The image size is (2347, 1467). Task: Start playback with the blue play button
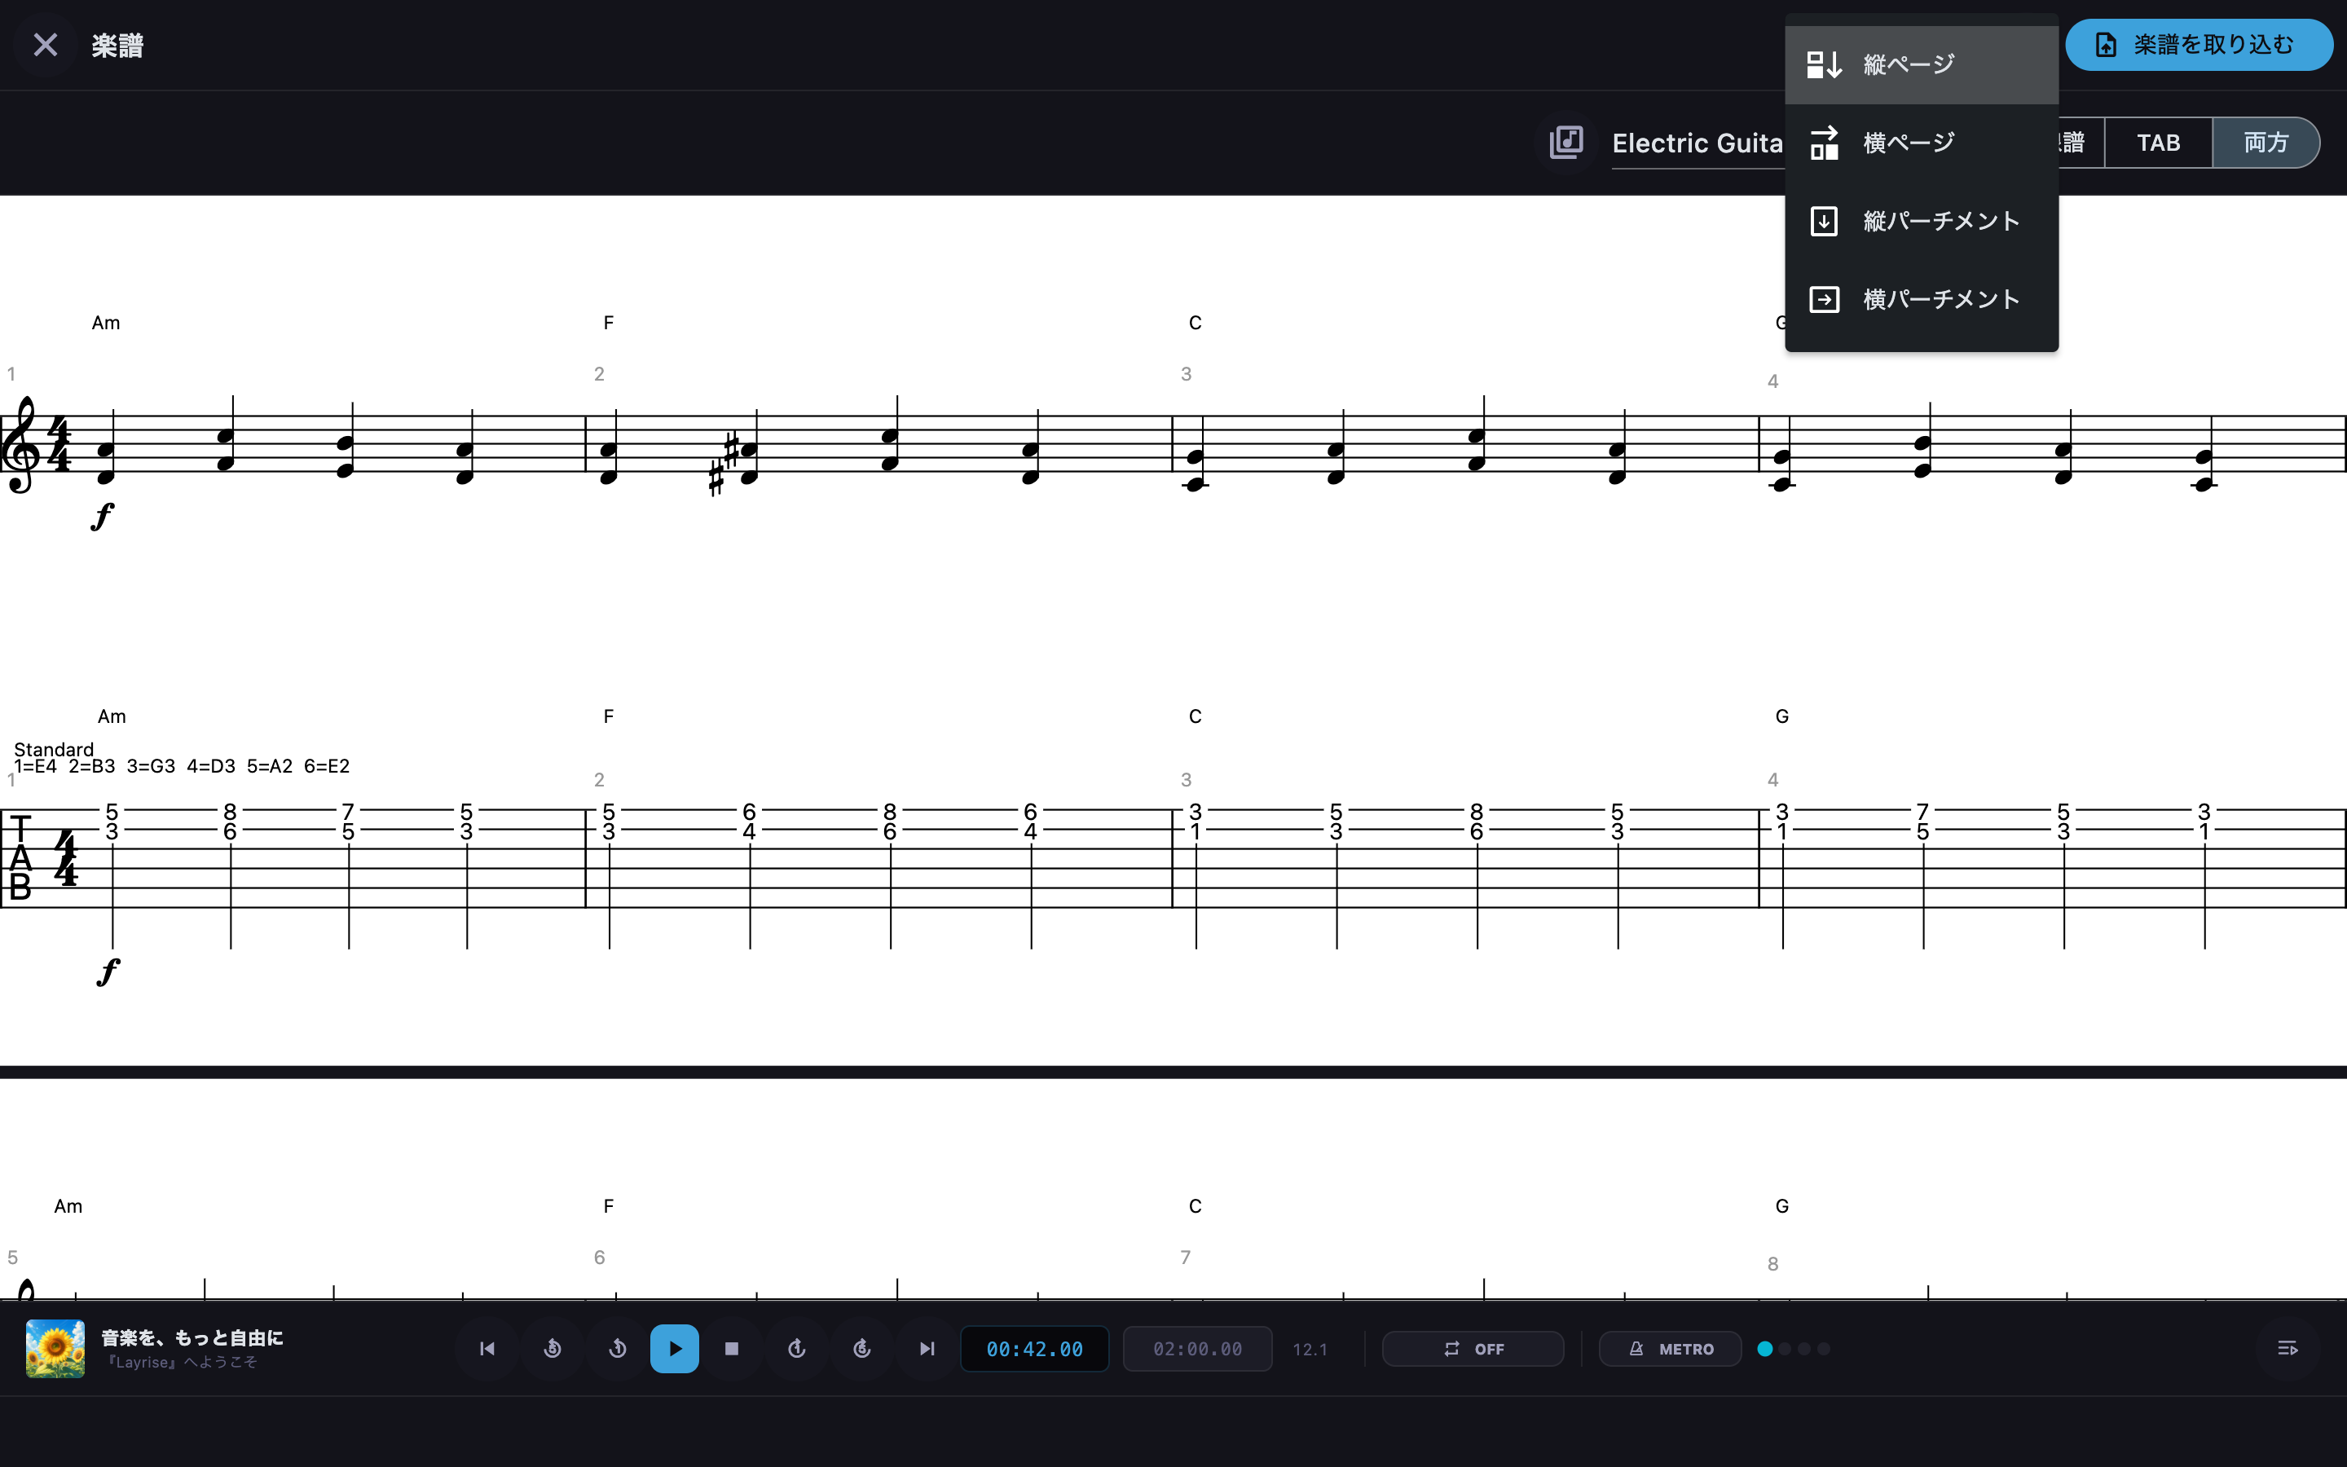(675, 1349)
